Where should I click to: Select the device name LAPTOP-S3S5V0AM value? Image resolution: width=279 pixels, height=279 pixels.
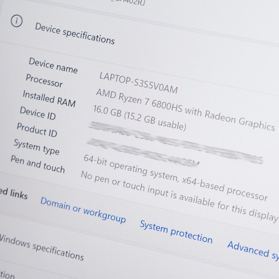coord(139,83)
